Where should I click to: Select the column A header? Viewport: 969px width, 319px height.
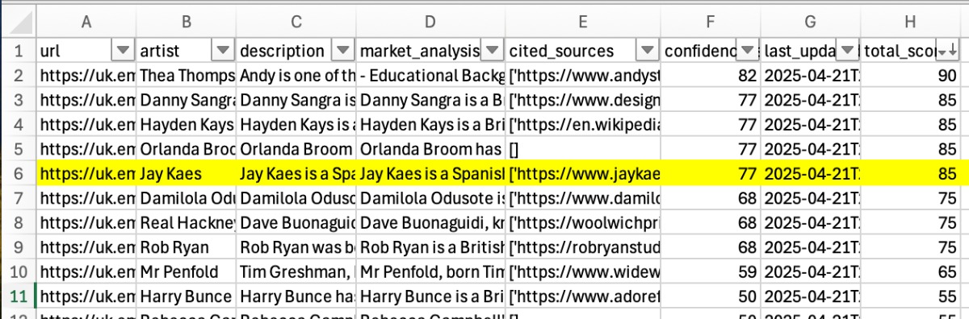click(x=86, y=23)
